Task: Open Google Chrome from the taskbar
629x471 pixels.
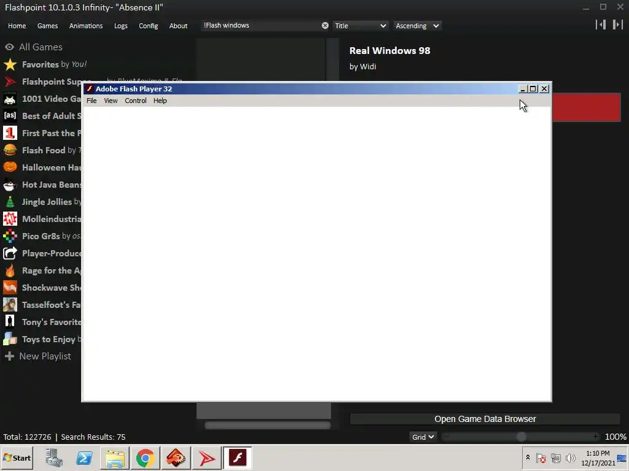Action: click(145, 458)
